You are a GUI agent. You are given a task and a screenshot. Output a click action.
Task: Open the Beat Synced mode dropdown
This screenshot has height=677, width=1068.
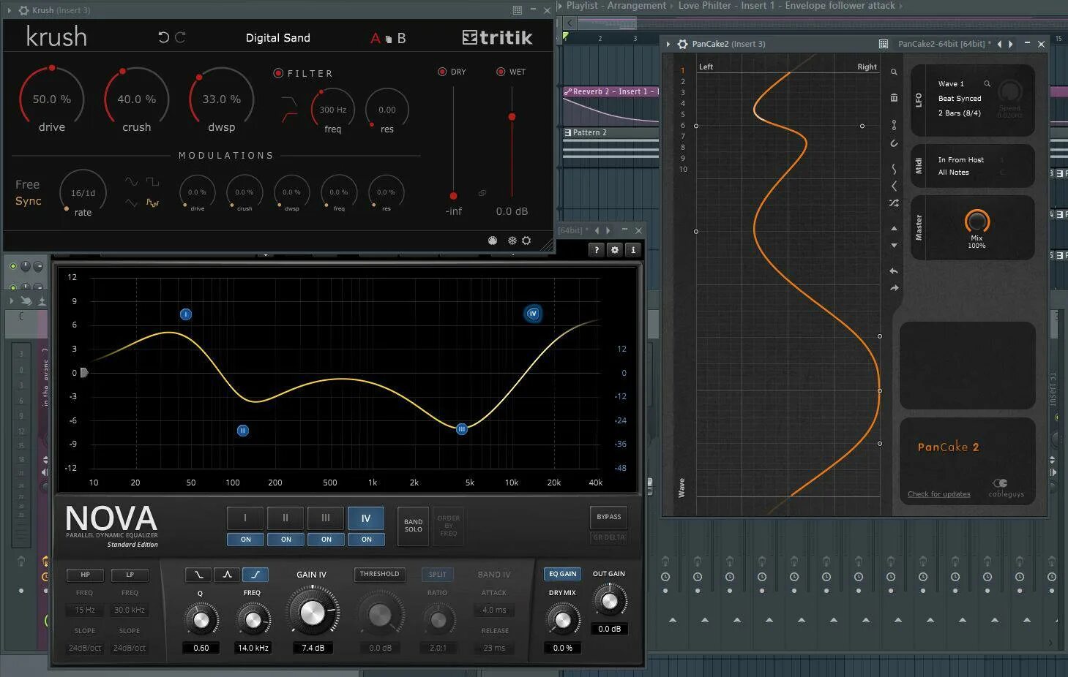(960, 99)
